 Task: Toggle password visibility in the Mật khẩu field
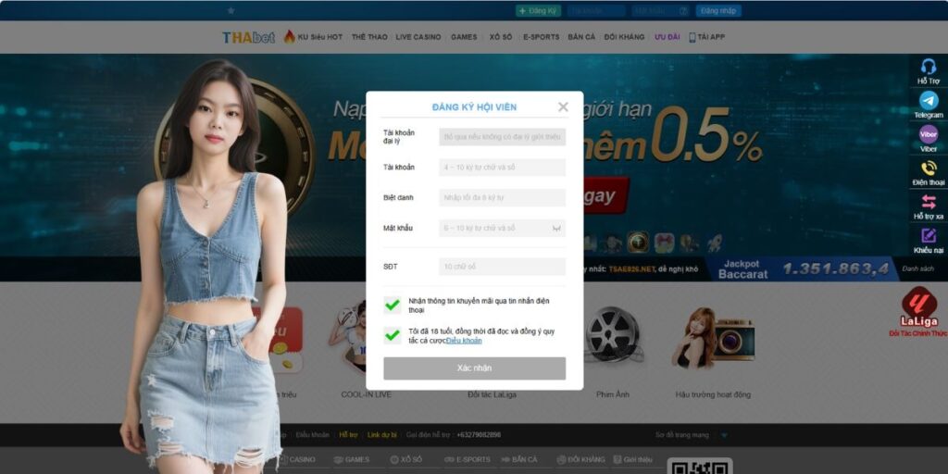[x=556, y=228]
